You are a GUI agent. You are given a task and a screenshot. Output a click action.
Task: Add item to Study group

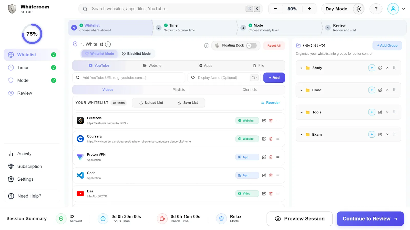[x=372, y=68]
